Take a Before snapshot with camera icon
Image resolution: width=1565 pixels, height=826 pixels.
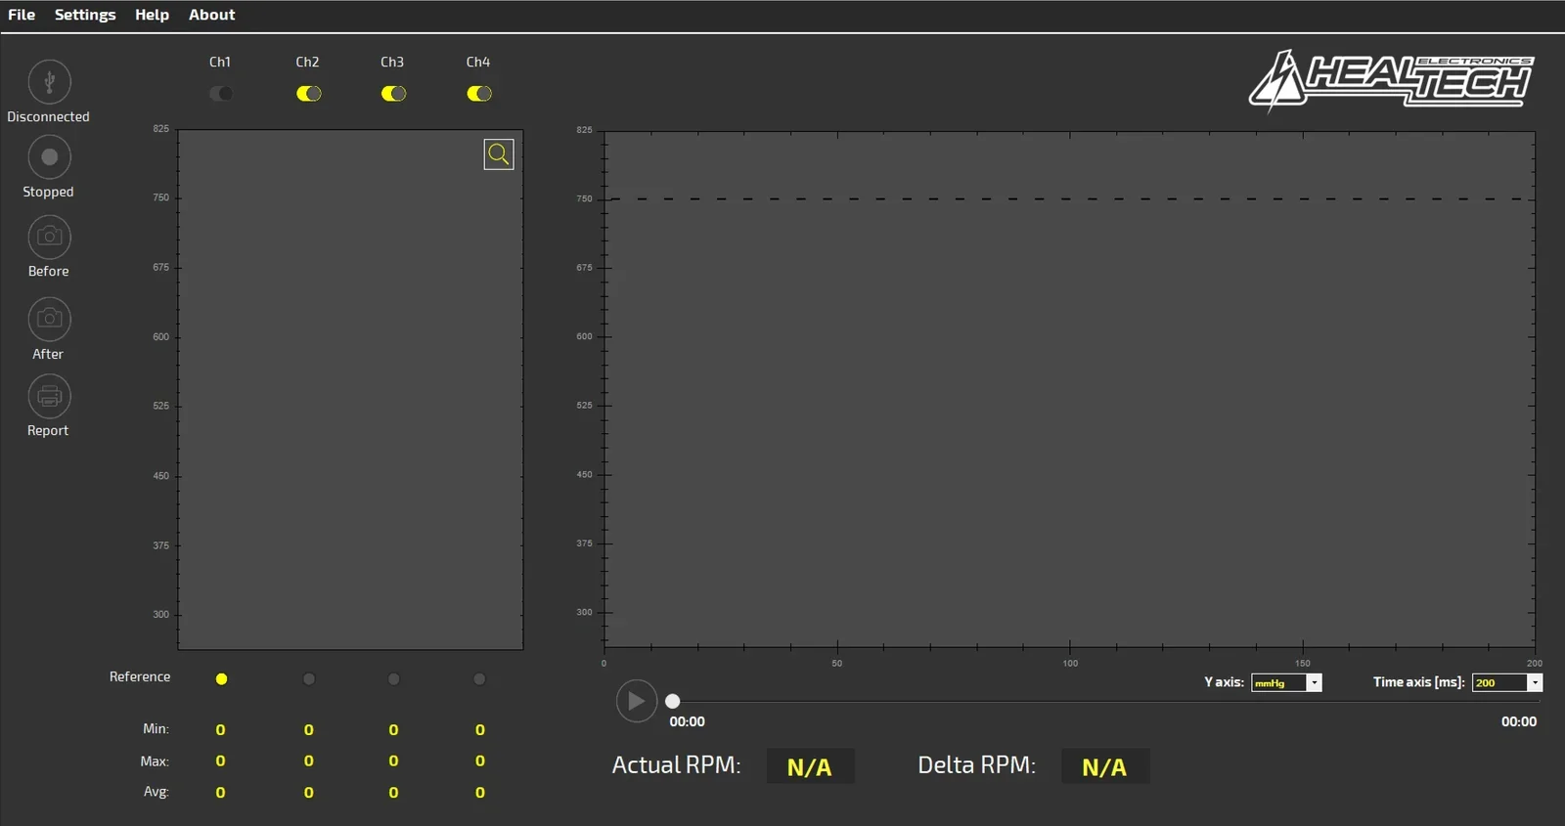[49, 238]
